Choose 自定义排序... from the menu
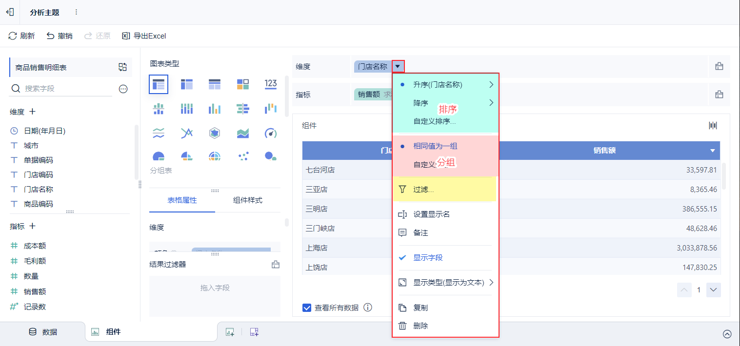This screenshot has width=740, height=346. 435,121
